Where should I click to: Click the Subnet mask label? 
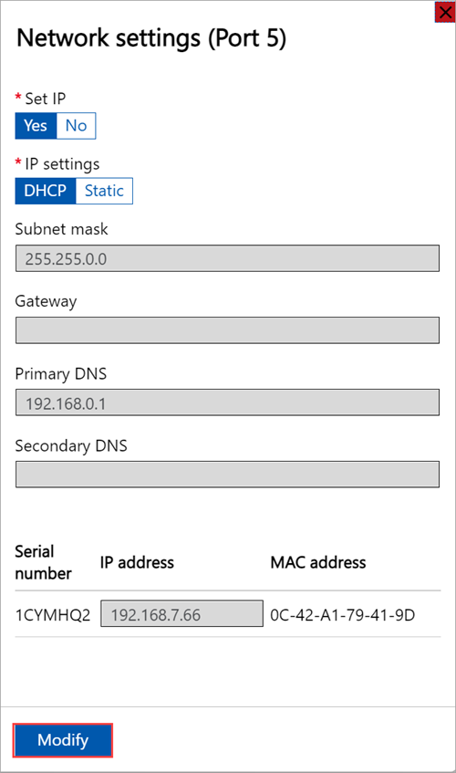(x=61, y=229)
